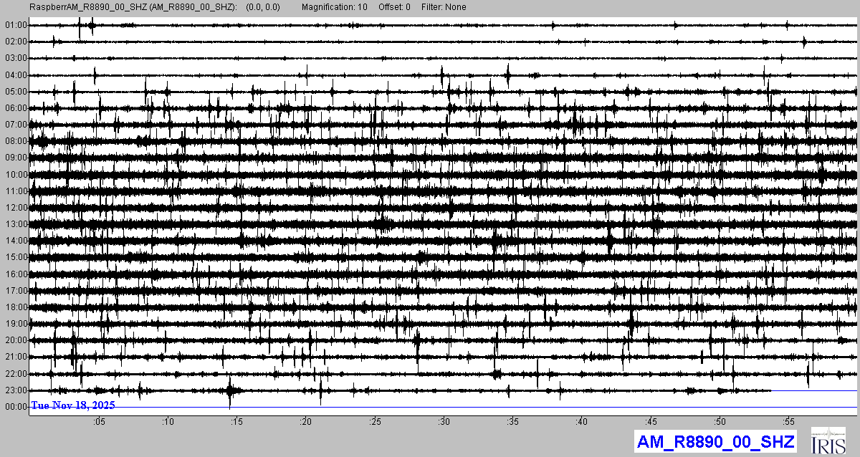The height and width of the screenshot is (457, 860).
Task: Click the :45 minute axis tick
Action: [651, 423]
